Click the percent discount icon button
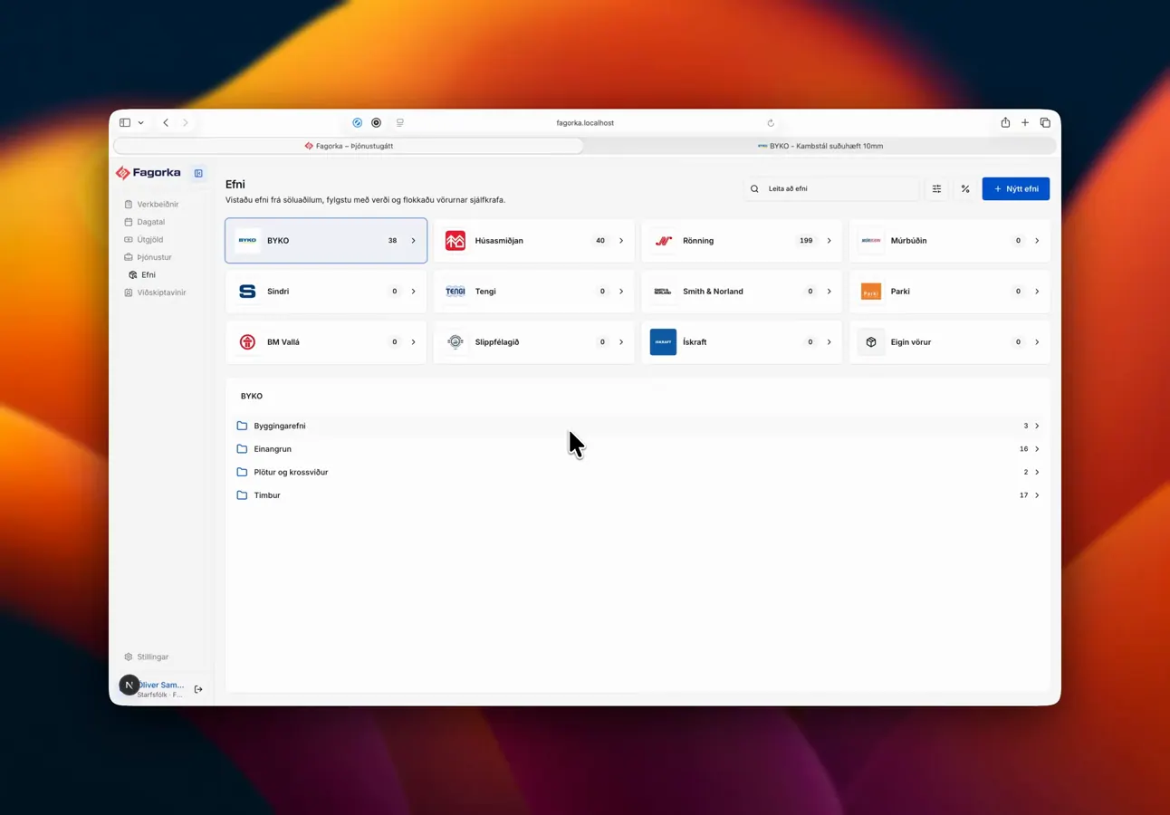The image size is (1170, 815). [x=965, y=188]
